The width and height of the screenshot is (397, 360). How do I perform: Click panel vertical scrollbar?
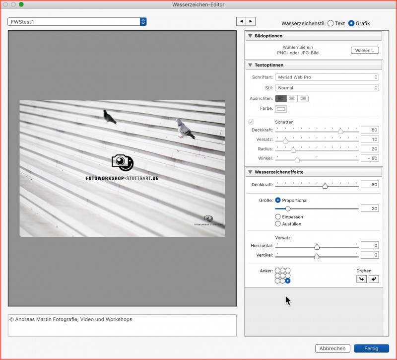386,184
